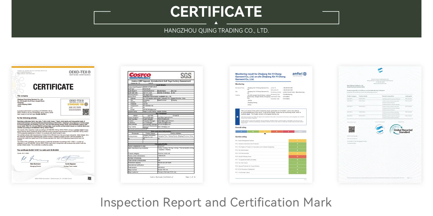Click the black CERTIFICATE title on OEKO-TEX document
433x216 pixels.
click(x=53, y=86)
